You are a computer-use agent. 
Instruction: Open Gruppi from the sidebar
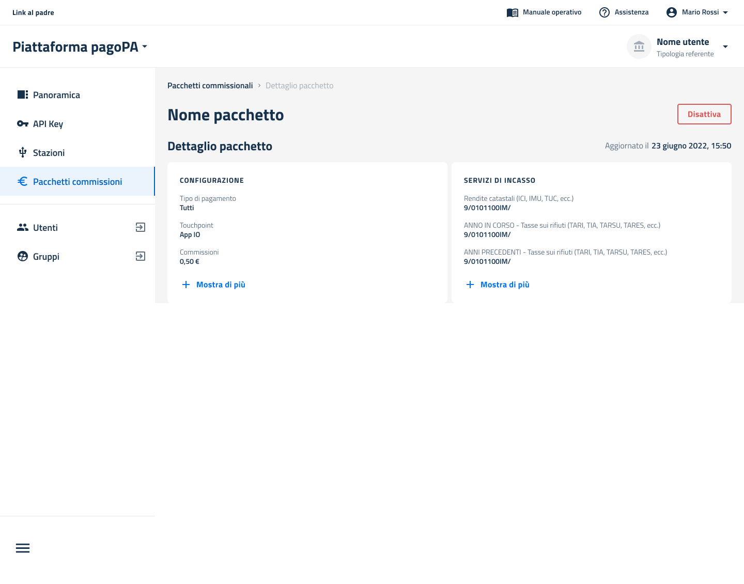[47, 257]
